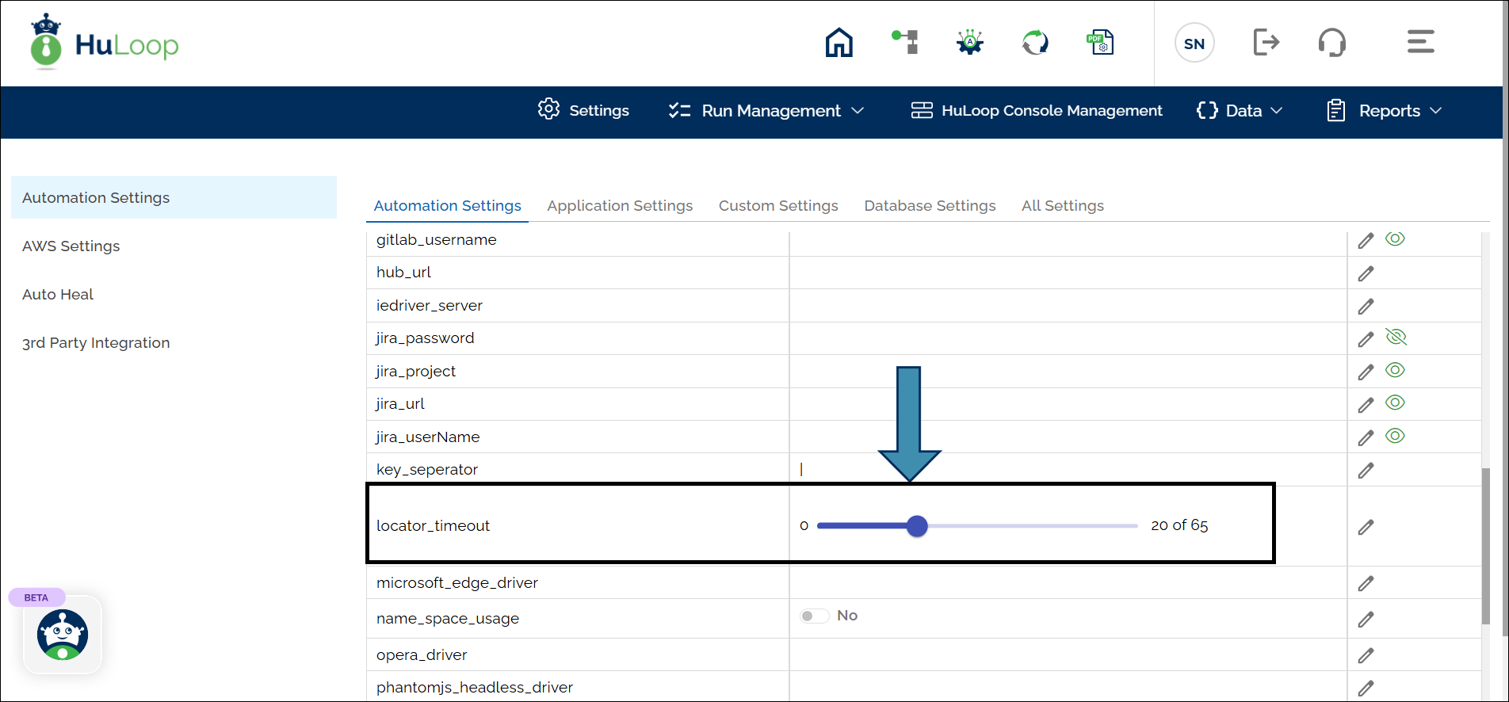Show the hidden jira_password value
1509x702 pixels.
pyautogui.click(x=1396, y=338)
